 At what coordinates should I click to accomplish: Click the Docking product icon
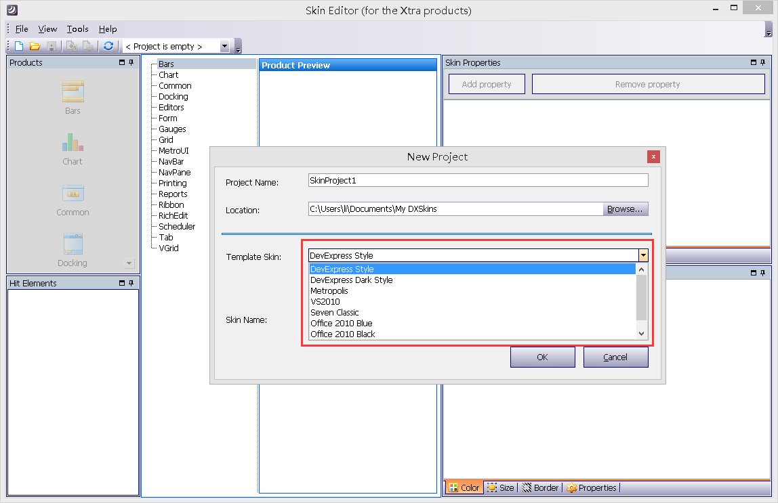[x=73, y=244]
